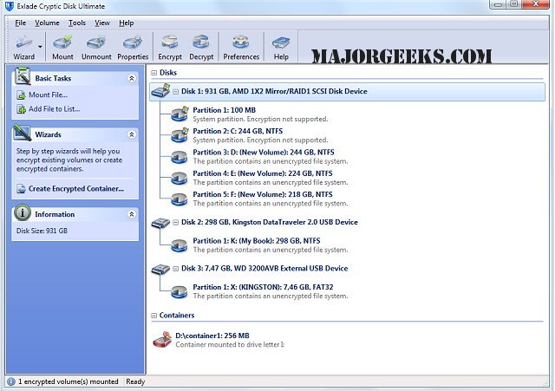
Task: Click the X: (KINGSTON) partition icon
Action: pyautogui.click(x=180, y=291)
